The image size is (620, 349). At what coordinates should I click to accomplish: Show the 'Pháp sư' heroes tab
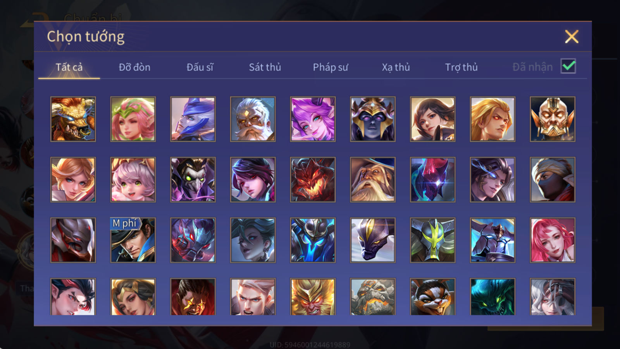point(331,67)
